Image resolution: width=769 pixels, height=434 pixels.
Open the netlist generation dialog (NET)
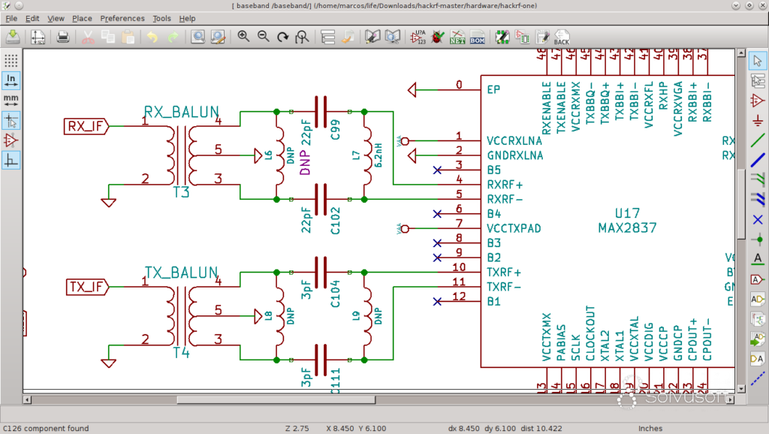[456, 36]
